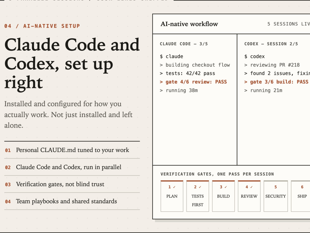Select the gate 5 SECURITY card
310x233 pixels.
276,196
